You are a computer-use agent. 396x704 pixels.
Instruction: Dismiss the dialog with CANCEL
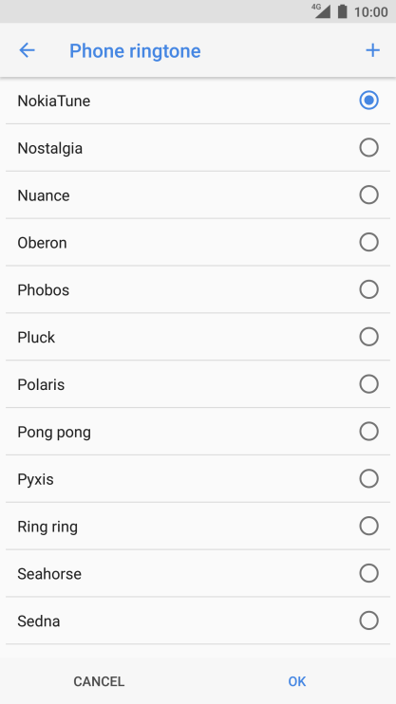[x=99, y=681]
